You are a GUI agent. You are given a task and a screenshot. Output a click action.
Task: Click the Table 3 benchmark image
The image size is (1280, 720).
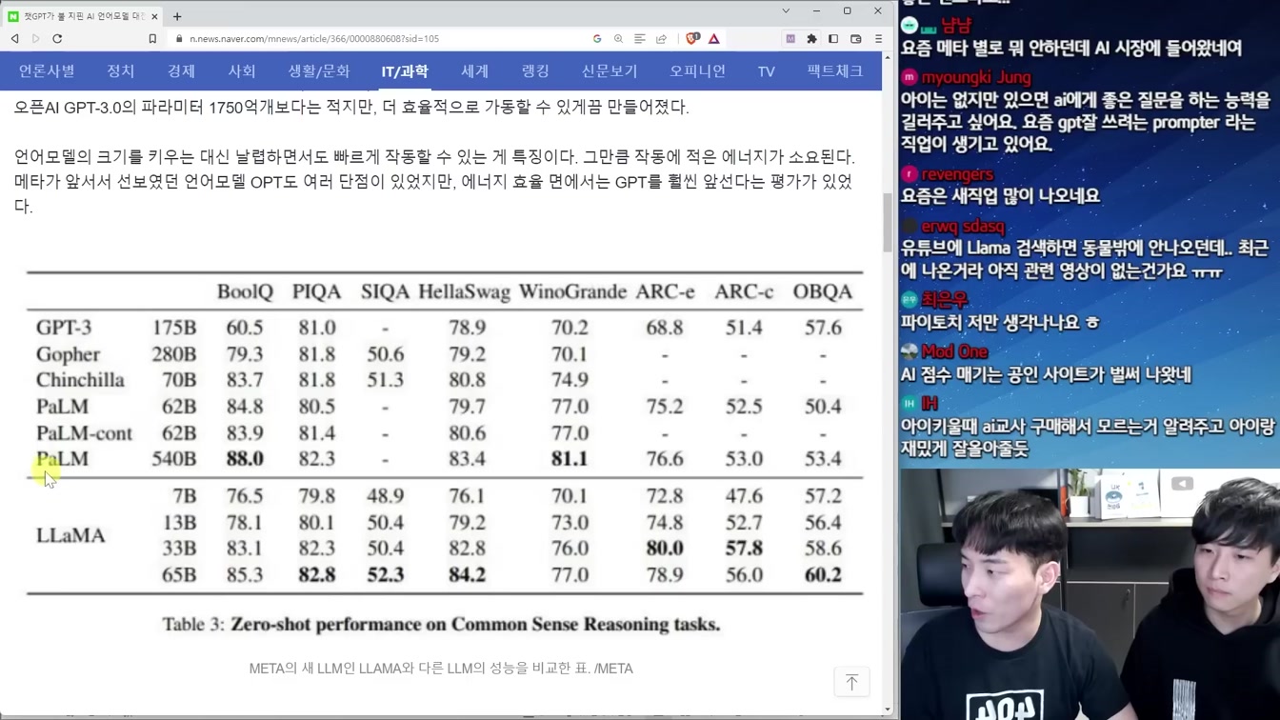(445, 453)
